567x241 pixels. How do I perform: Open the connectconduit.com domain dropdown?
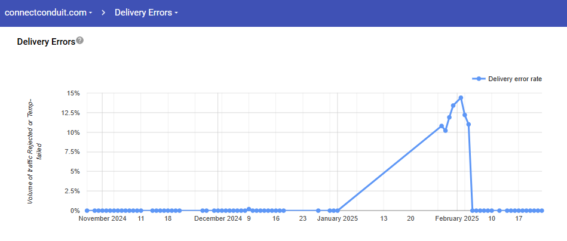(x=48, y=13)
